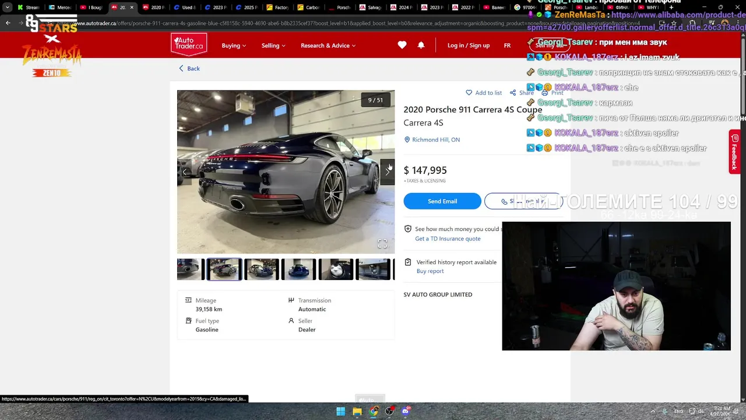
Task: Expand the Selling menu
Action: [x=273, y=45]
